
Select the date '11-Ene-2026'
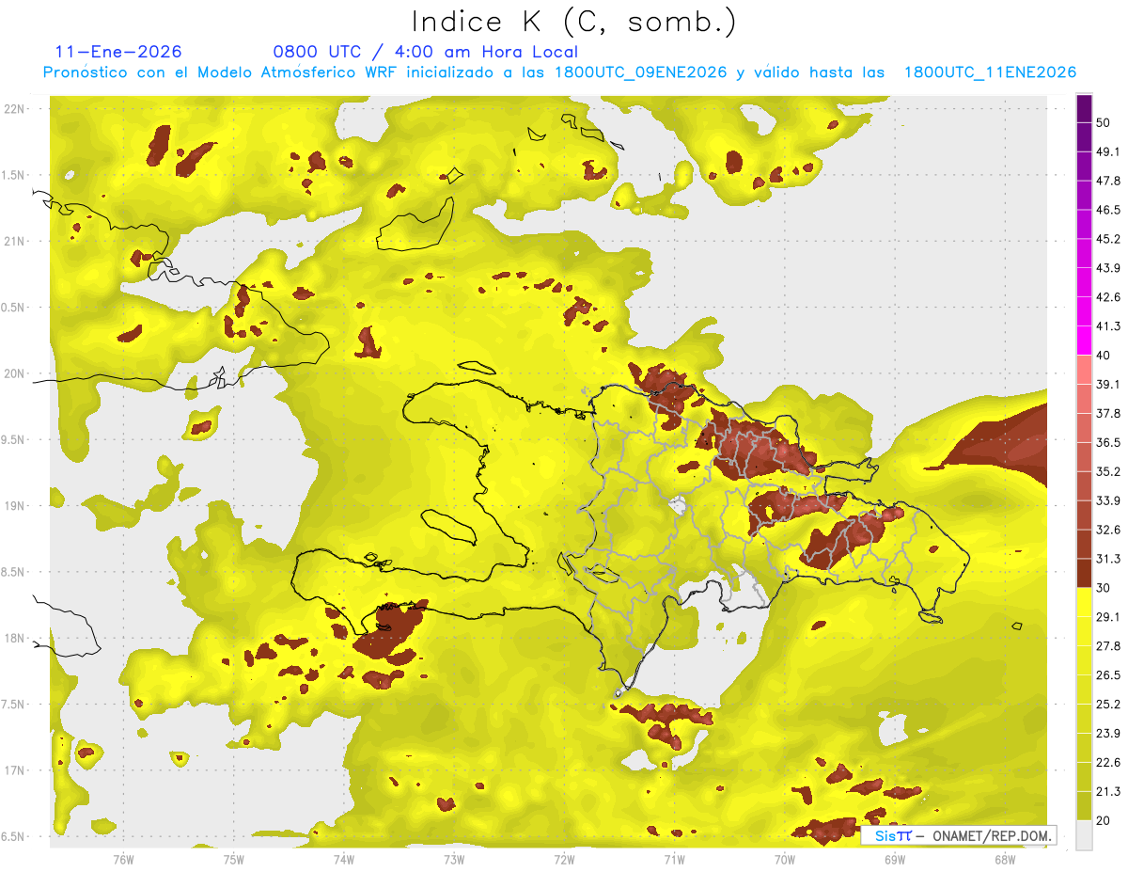tap(118, 52)
